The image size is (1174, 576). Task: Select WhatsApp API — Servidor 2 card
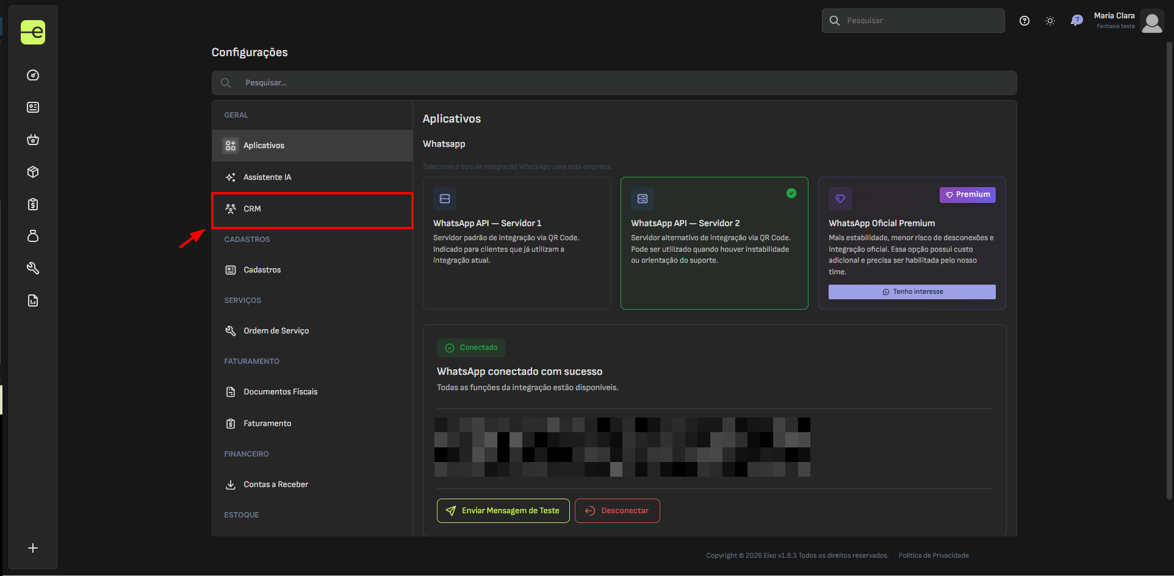(715, 243)
